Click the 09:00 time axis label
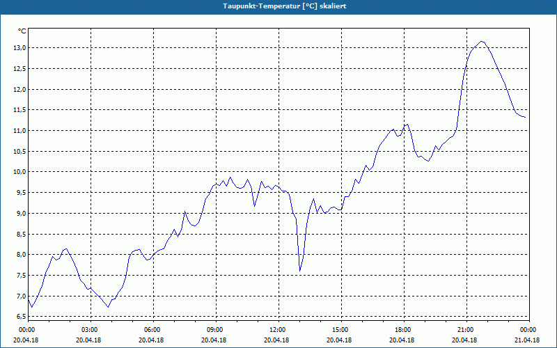 [x=216, y=330]
